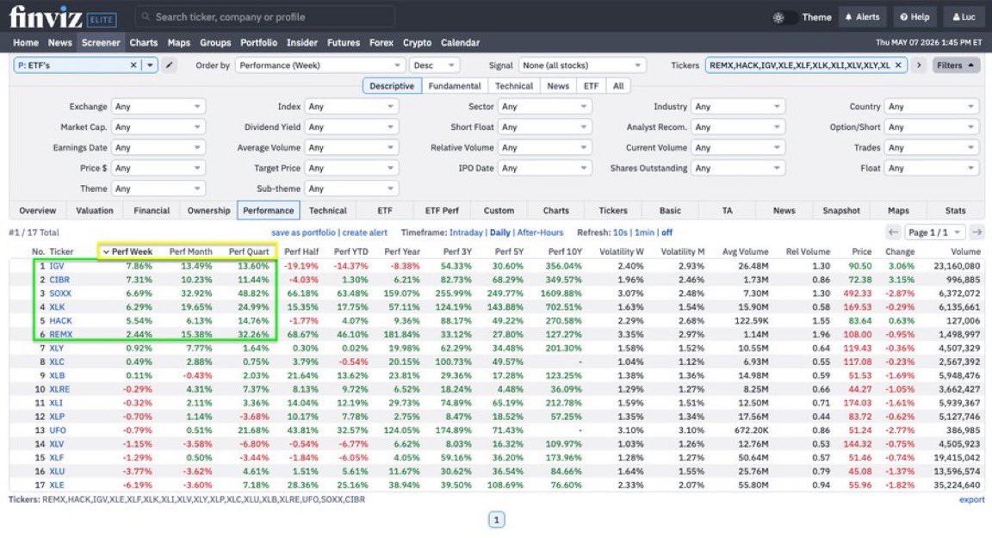Switch to the ETF Perf view tab
The width and height of the screenshot is (992, 538).
(442, 211)
